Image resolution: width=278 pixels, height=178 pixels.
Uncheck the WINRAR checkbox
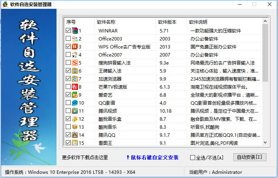tap(68, 30)
